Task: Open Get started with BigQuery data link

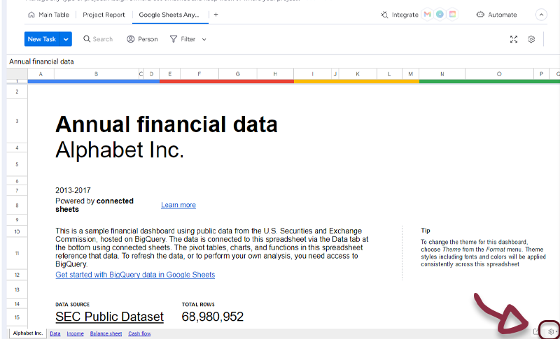Action: pyautogui.click(x=135, y=275)
